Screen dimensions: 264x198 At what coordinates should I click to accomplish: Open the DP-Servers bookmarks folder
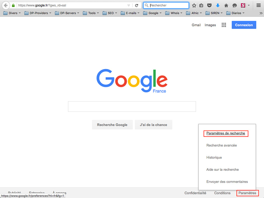click(x=67, y=13)
